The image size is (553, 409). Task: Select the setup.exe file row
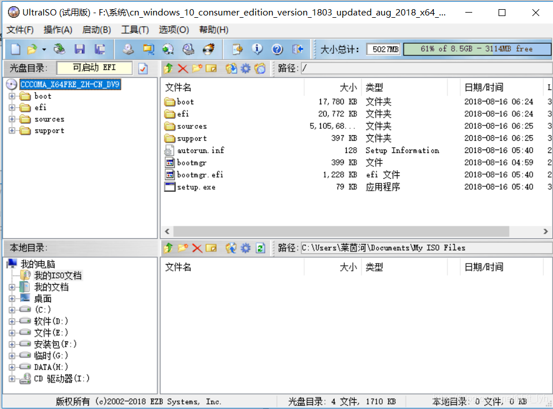[356, 187]
